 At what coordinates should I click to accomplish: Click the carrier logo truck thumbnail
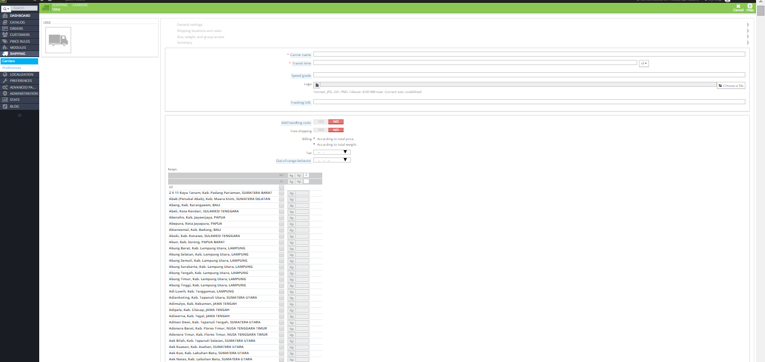[x=58, y=40]
